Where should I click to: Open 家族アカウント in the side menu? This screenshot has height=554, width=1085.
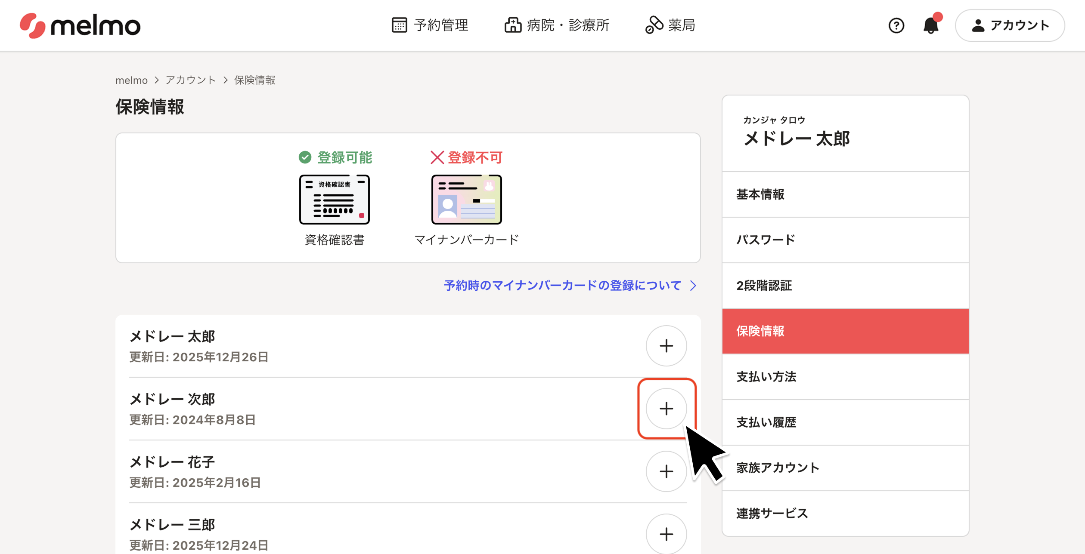pyautogui.click(x=778, y=468)
